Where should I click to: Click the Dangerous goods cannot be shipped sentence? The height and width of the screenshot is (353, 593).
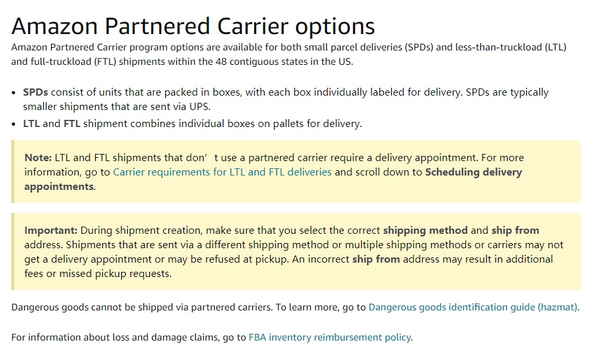142,307
